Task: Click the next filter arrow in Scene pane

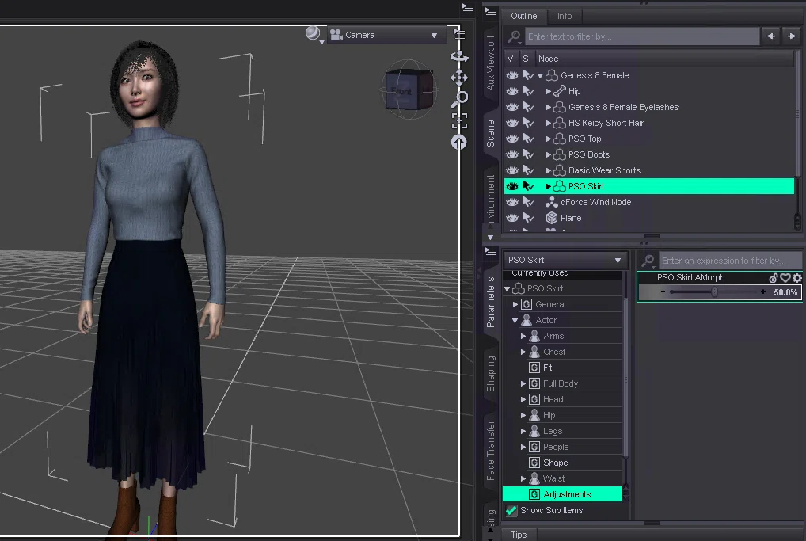Action: pos(792,36)
